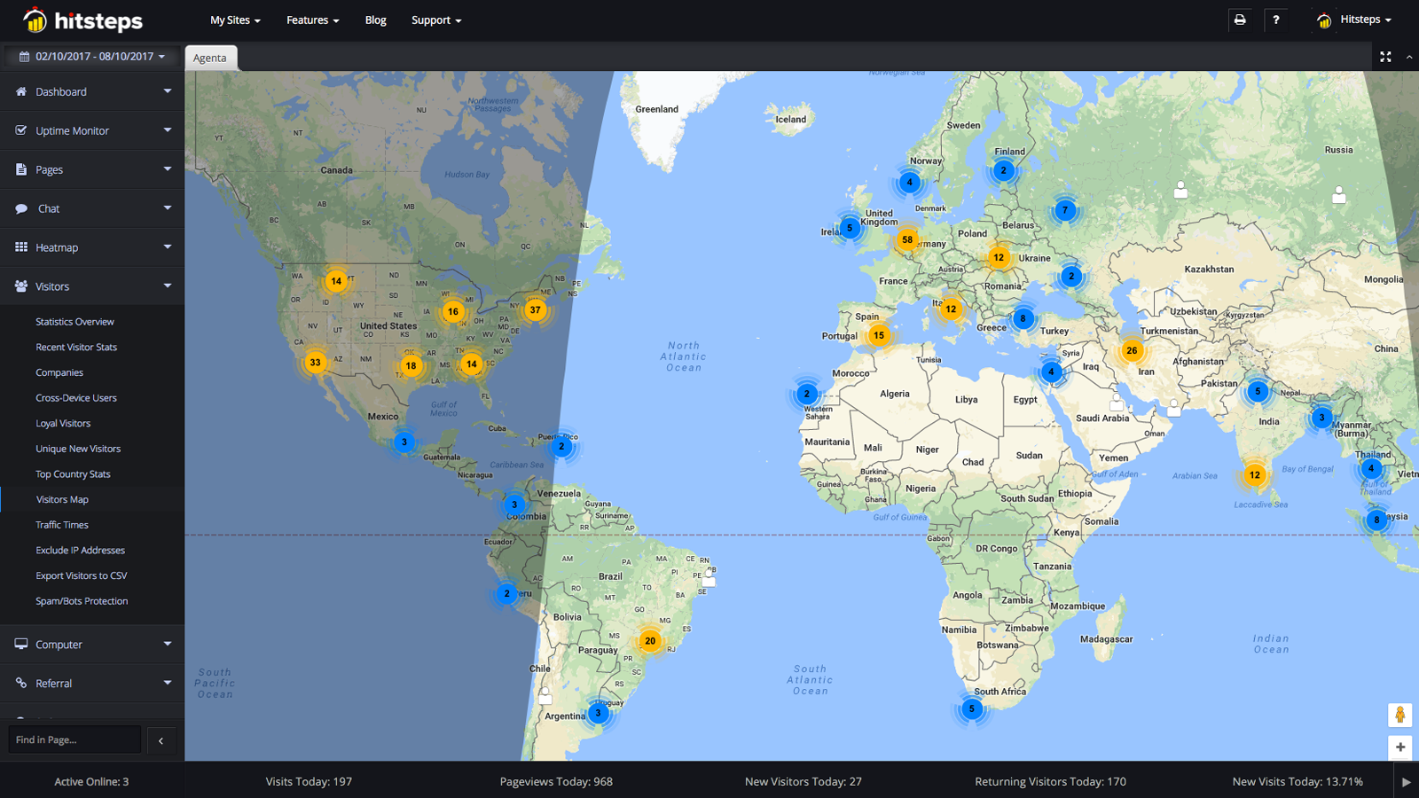Click the Uptime Monitor icon in the sidebar
1419x798 pixels.
pos(20,130)
